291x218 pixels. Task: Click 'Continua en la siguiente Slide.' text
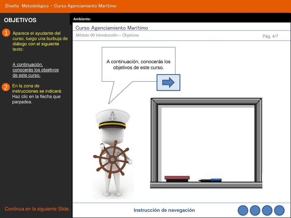(x=37, y=209)
